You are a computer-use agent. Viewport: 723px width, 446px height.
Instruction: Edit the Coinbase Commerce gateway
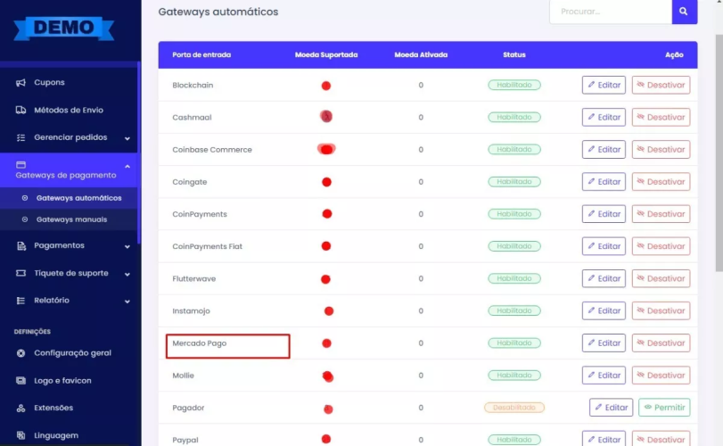click(604, 150)
